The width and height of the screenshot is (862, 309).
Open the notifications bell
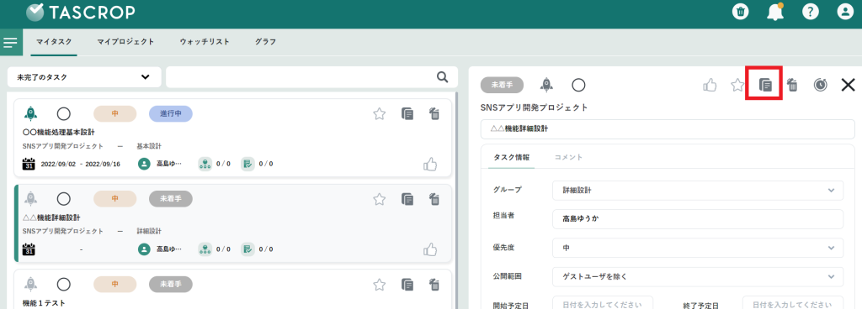775,12
